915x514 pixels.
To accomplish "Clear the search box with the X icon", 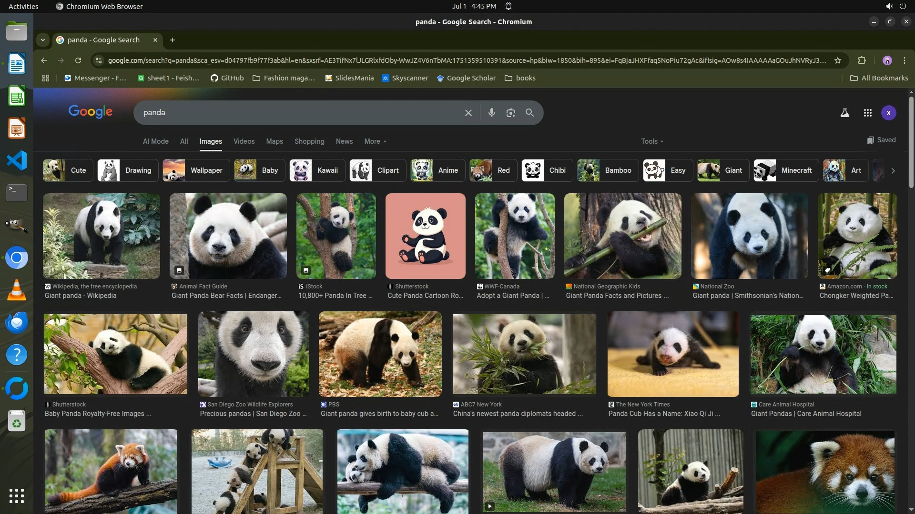I will pyautogui.click(x=468, y=113).
